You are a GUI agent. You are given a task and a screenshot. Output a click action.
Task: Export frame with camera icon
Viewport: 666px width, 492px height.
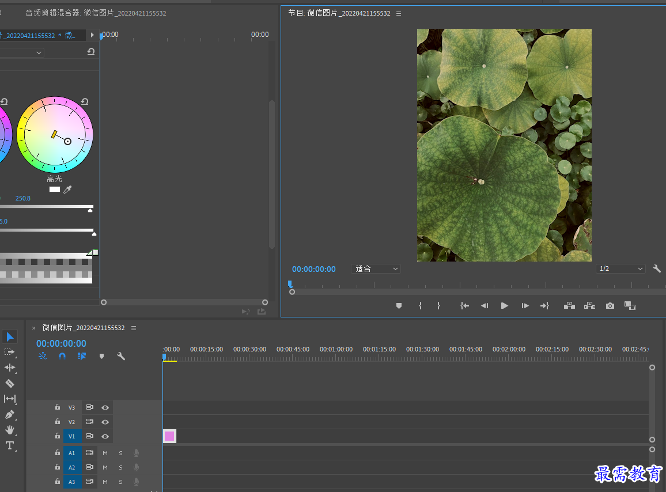point(610,305)
